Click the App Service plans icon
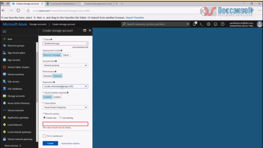 pyautogui.click(x=5, y=53)
